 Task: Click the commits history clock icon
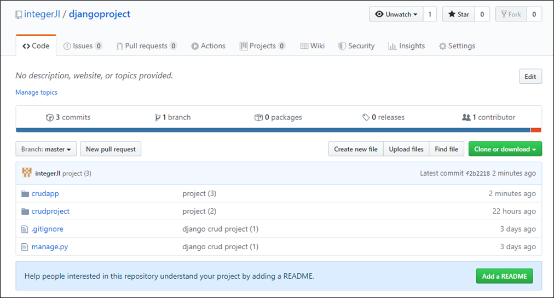pyautogui.click(x=50, y=118)
